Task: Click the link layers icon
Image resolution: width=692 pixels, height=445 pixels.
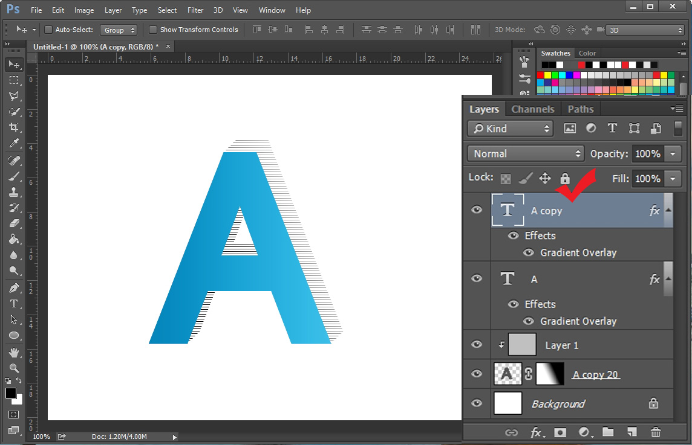Action: [x=511, y=433]
